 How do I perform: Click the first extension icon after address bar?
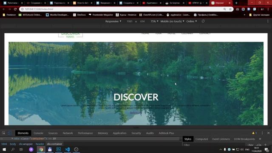click(237, 9)
